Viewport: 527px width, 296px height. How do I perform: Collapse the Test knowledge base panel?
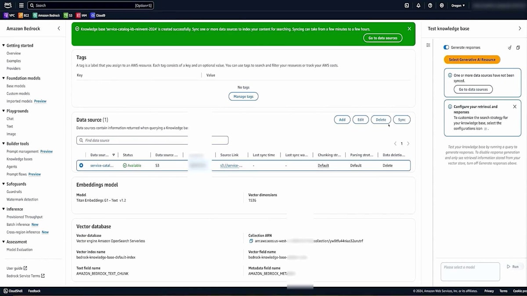pos(520,29)
